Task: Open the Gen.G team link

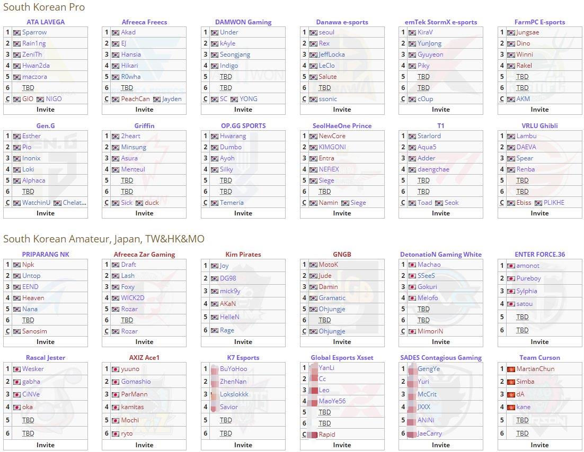Action: pyautogui.click(x=46, y=126)
